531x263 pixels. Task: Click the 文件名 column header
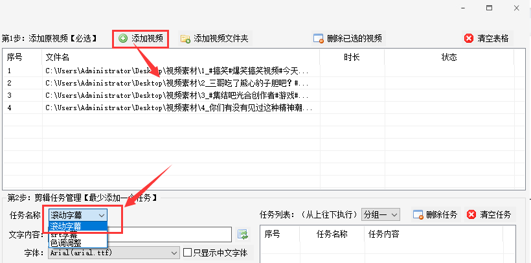pos(181,57)
